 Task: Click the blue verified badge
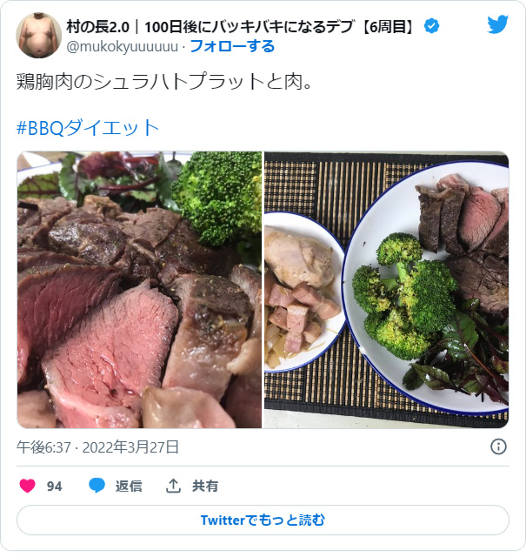coord(431,26)
